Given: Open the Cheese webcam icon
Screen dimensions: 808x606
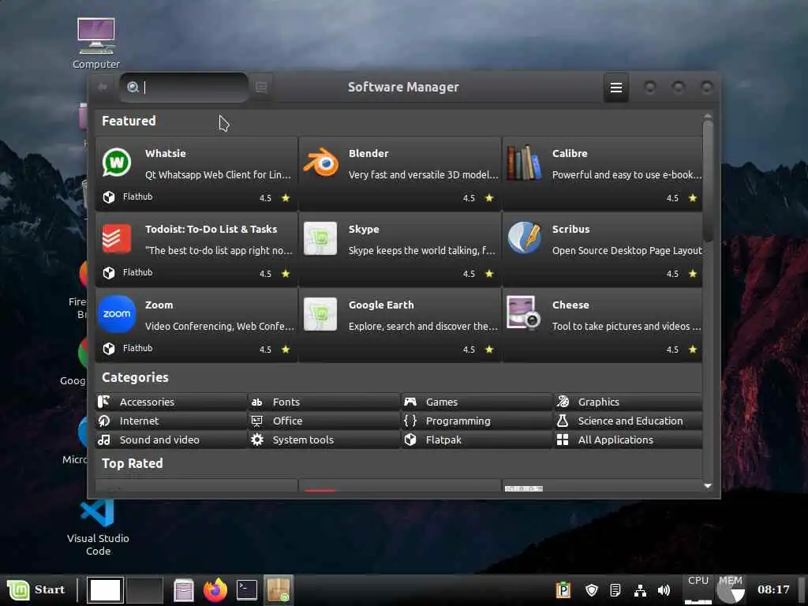Looking at the screenshot, I should pos(524,312).
